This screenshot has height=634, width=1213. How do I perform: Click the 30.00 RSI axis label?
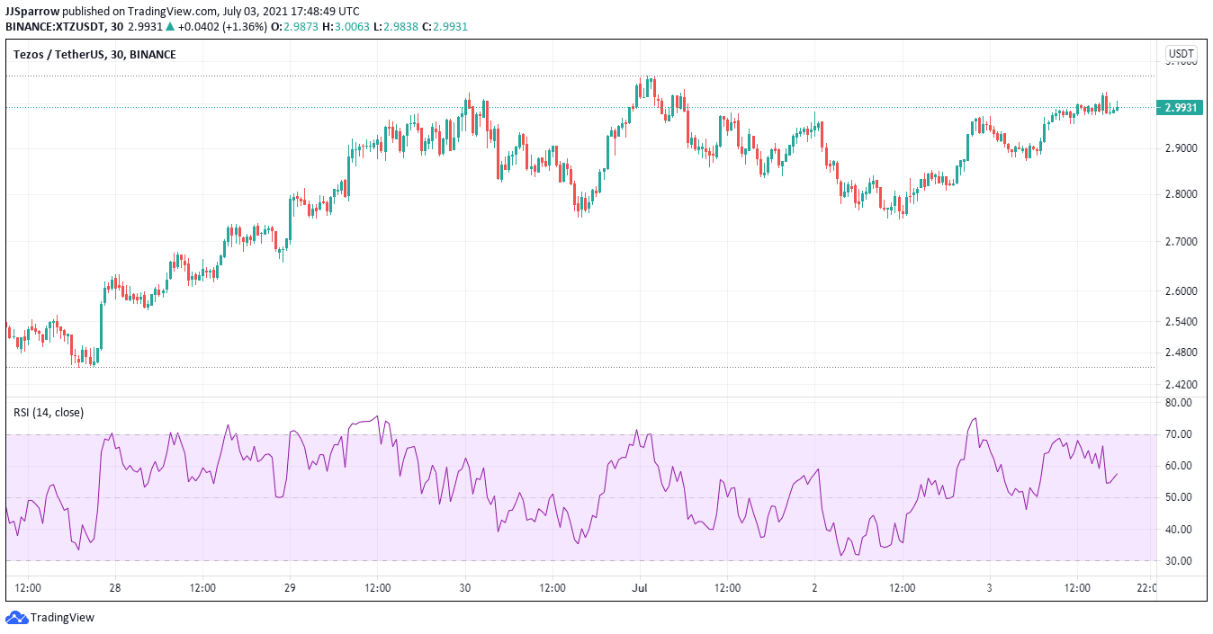[x=1178, y=561]
